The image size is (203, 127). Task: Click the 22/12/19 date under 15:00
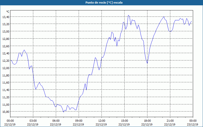tap(124, 124)
